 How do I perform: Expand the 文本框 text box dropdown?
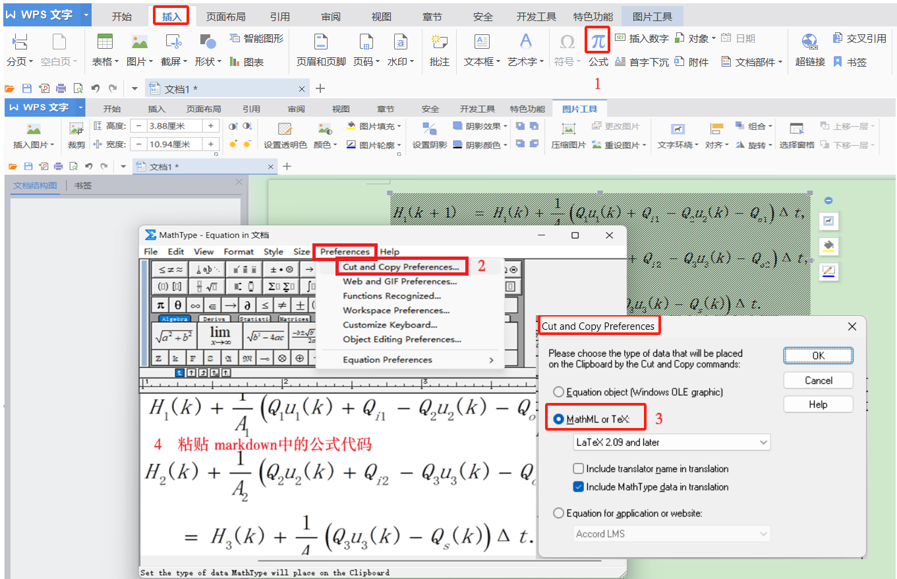(499, 62)
